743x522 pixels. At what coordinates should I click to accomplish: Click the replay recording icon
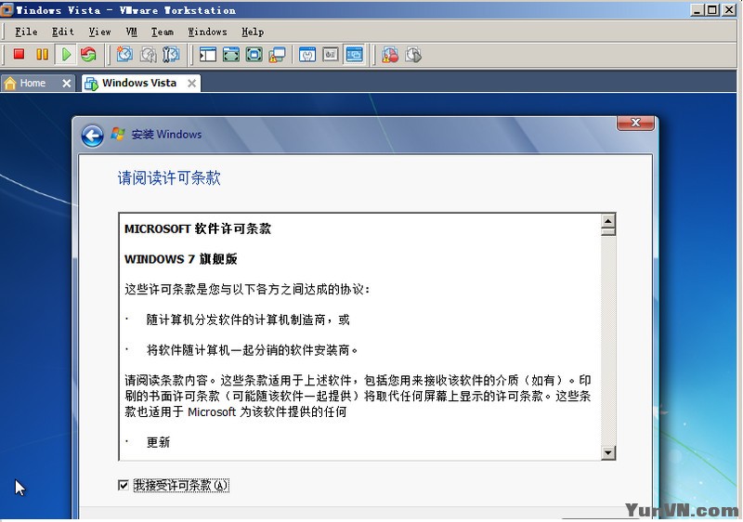coord(413,55)
